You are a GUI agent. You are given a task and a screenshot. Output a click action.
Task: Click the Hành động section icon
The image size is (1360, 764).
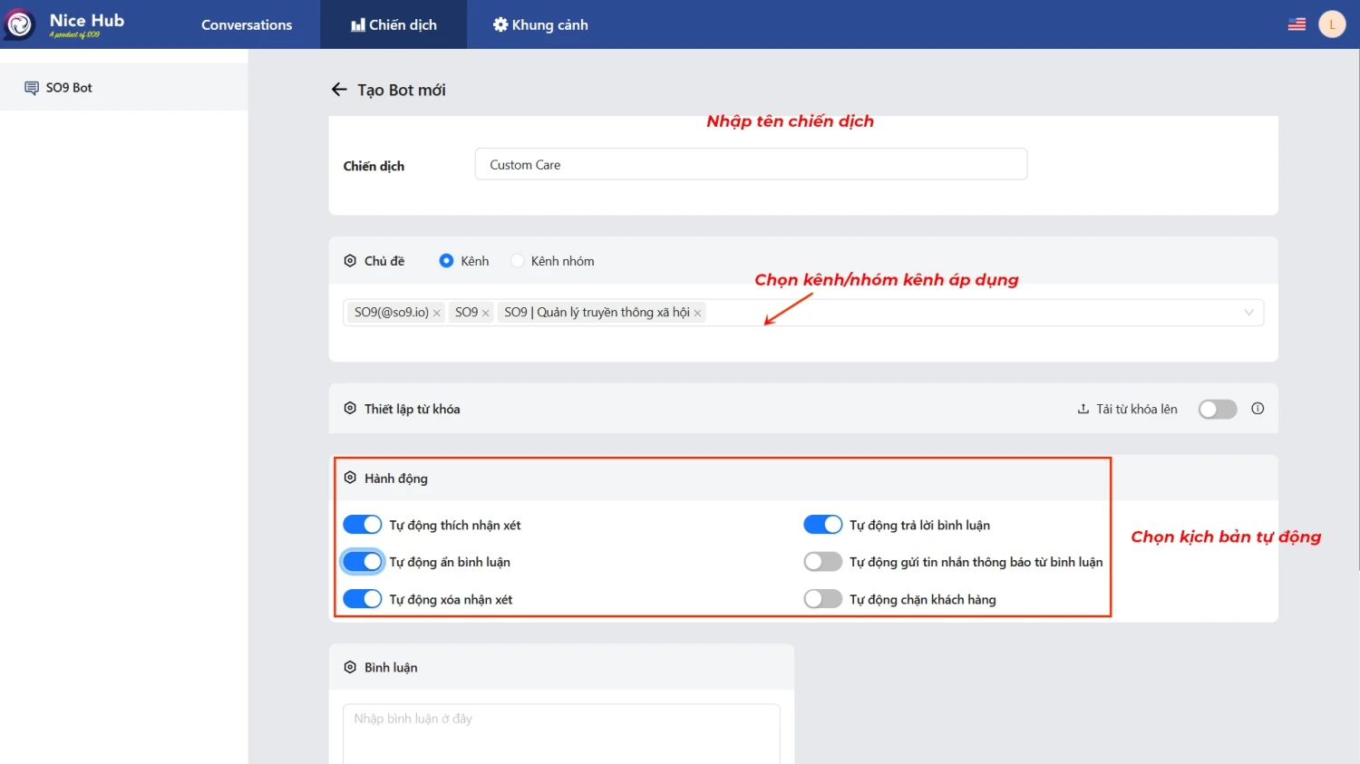click(x=350, y=478)
